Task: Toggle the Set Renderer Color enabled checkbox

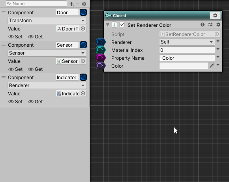Action: pyautogui.click(x=122, y=25)
